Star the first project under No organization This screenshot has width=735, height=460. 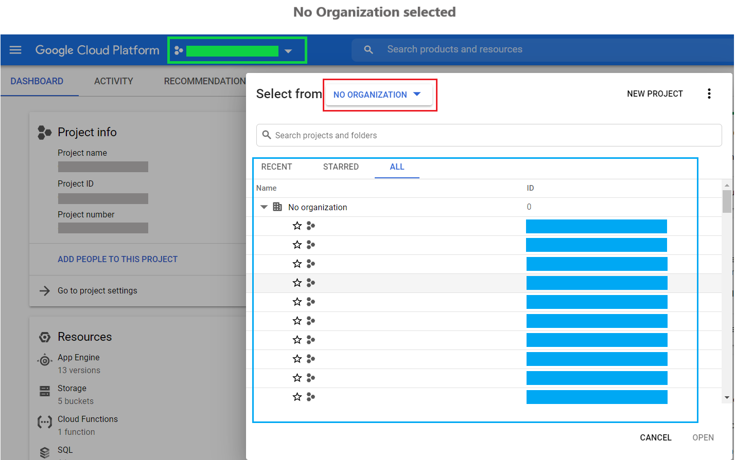[297, 226]
